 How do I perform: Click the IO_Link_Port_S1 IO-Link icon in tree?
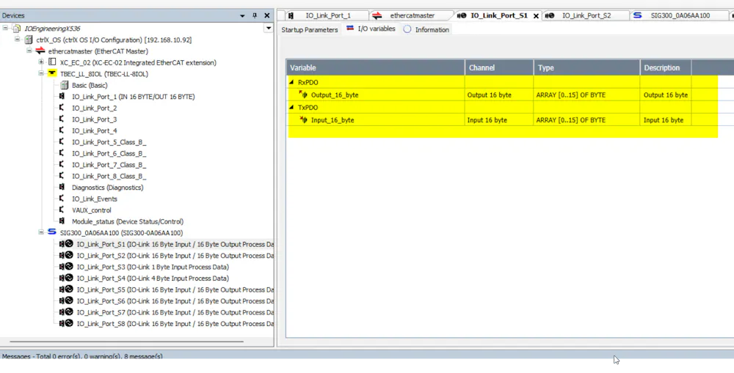[67, 244]
